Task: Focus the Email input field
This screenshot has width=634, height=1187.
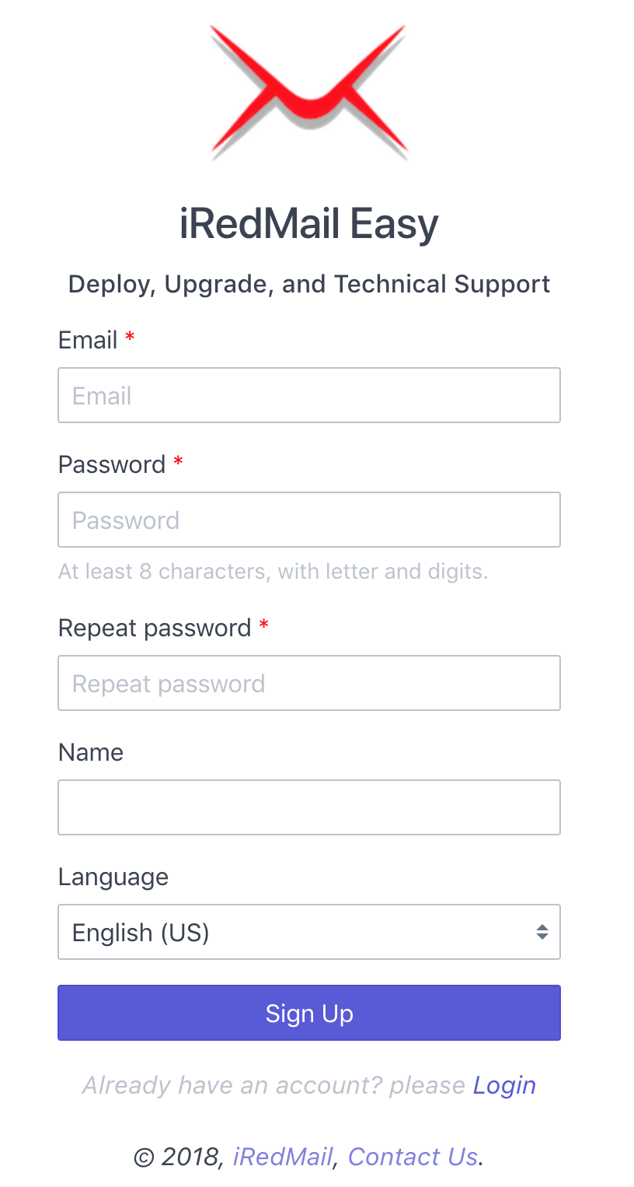Action: click(x=309, y=395)
